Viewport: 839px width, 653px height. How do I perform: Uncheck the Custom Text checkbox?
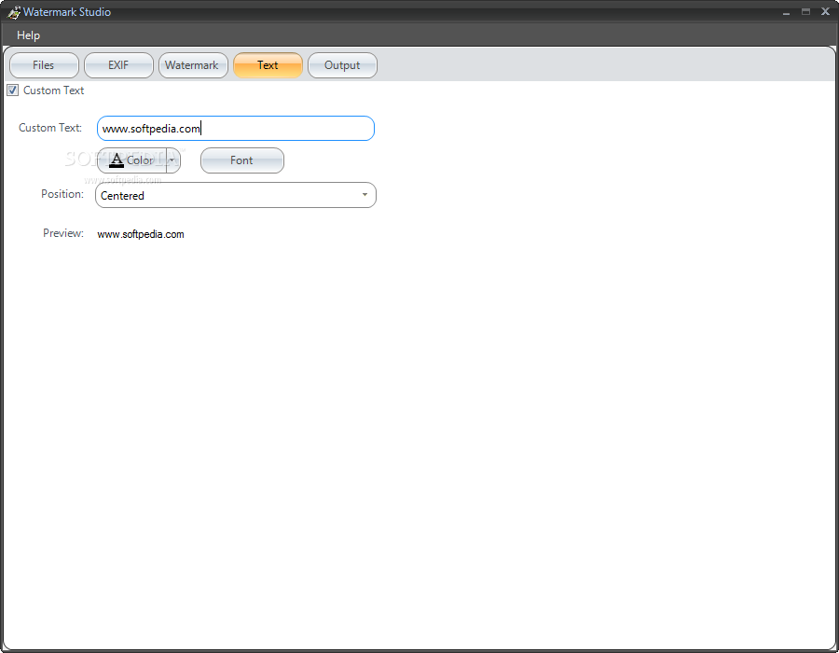click(x=13, y=90)
